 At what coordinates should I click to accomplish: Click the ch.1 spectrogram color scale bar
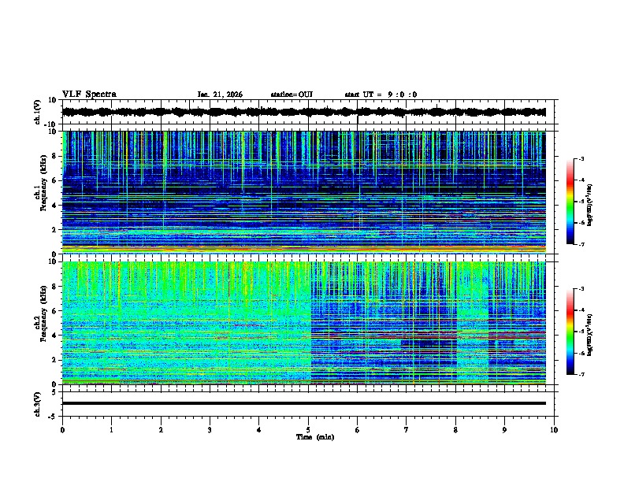pos(570,202)
